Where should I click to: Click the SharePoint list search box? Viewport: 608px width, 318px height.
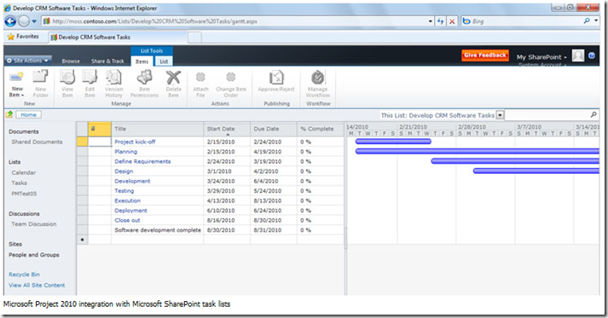point(547,115)
